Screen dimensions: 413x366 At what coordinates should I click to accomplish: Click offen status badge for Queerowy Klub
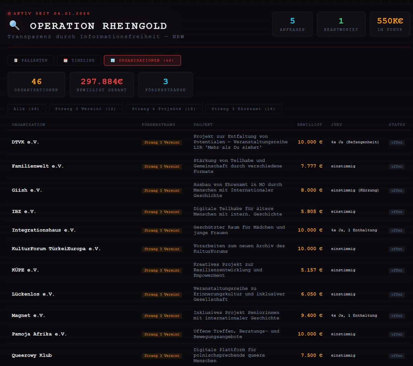[x=397, y=356]
